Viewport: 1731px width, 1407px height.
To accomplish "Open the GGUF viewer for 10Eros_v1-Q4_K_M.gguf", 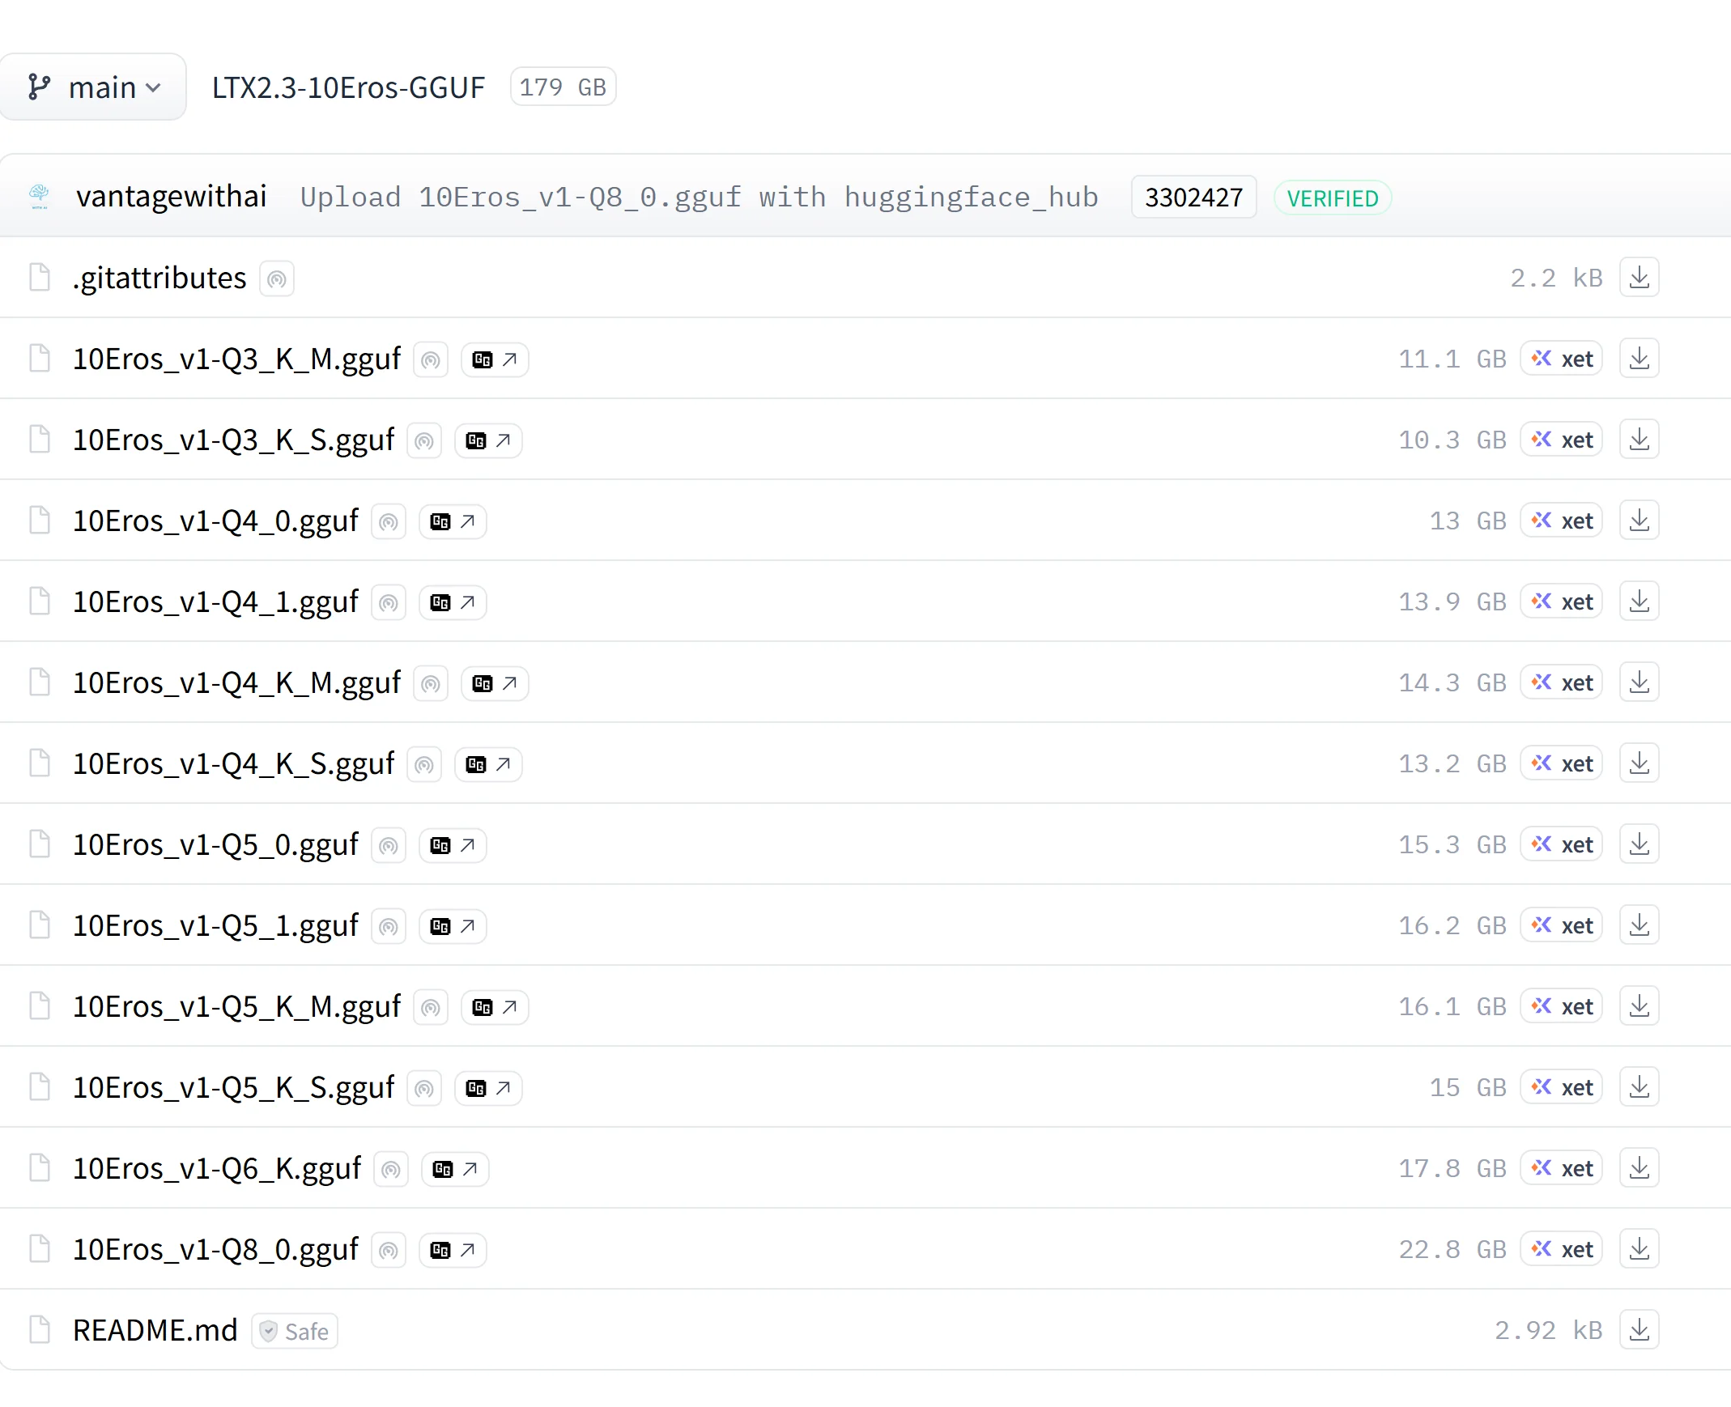I will (495, 683).
